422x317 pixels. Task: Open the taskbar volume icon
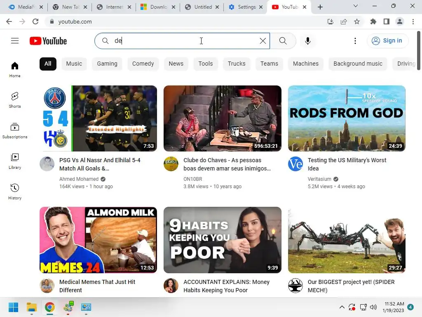click(373, 307)
